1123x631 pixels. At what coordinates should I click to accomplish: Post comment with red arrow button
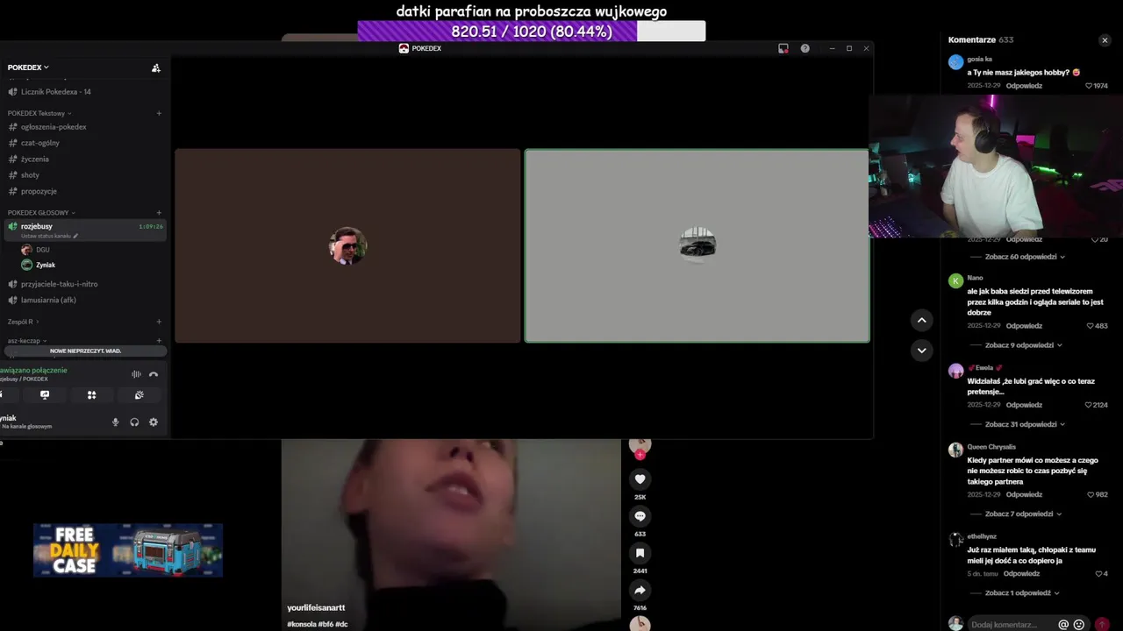click(1103, 625)
